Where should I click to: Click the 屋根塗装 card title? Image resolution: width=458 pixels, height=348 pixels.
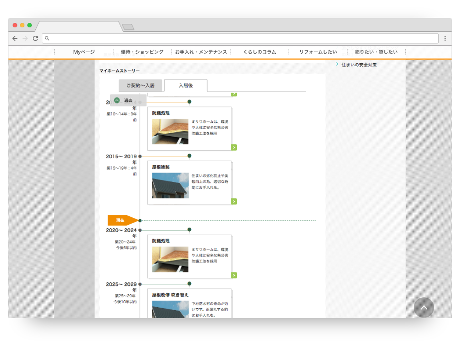pos(161,167)
